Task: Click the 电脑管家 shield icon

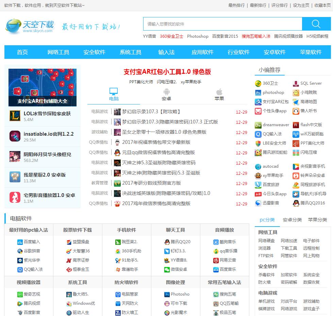Action: point(118,295)
